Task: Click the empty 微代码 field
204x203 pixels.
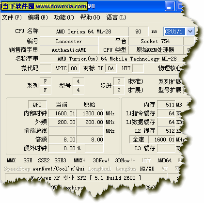Action: [46, 68]
